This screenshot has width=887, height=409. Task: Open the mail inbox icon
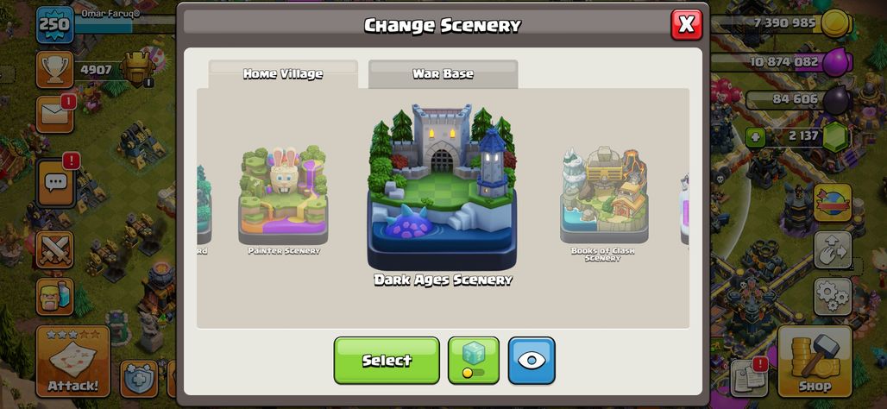coord(55,114)
